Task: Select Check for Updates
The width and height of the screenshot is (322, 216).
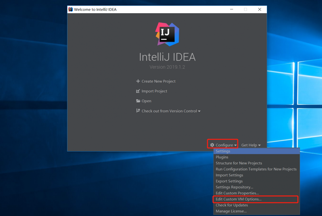Action: [232, 205]
